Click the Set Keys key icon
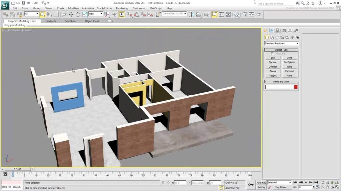The width and height of the screenshot is (341, 191). click(251, 185)
